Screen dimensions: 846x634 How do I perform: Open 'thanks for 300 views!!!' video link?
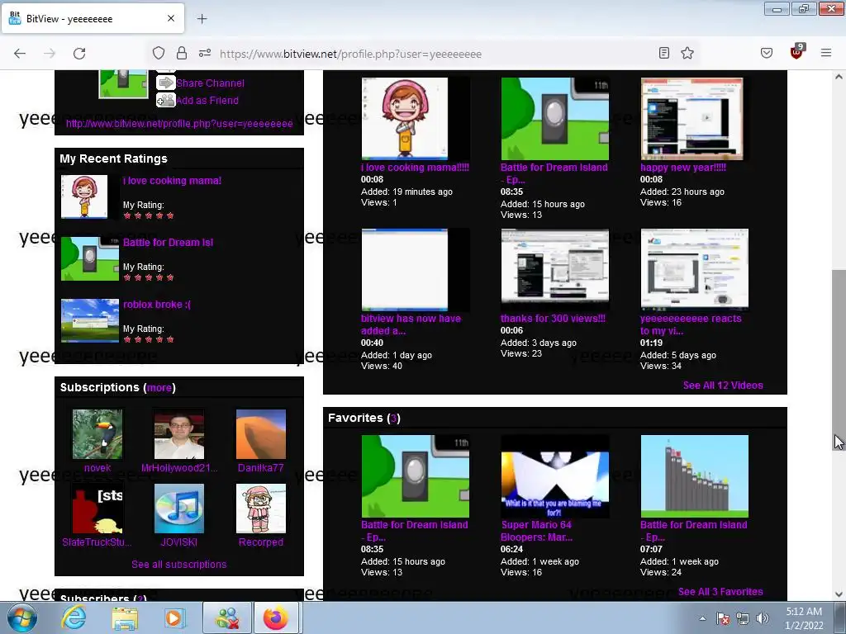pos(553,318)
